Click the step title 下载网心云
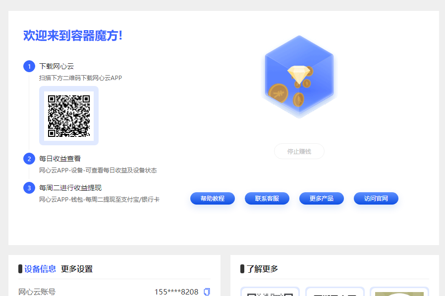The width and height of the screenshot is (445, 296). point(56,67)
